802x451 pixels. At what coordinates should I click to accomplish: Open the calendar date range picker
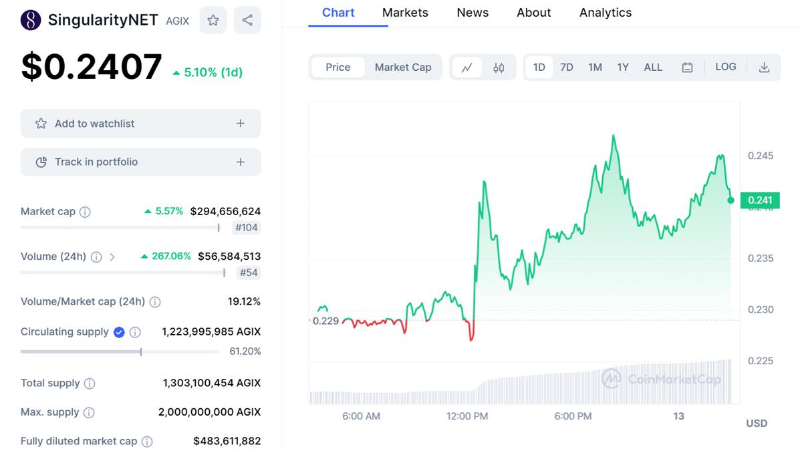coord(687,67)
